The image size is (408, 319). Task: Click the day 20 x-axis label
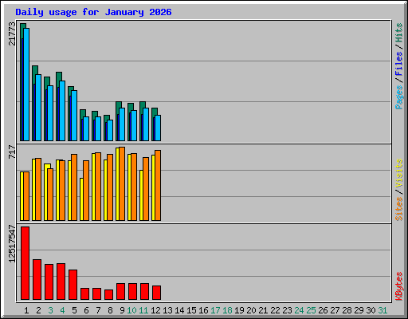[251, 310]
